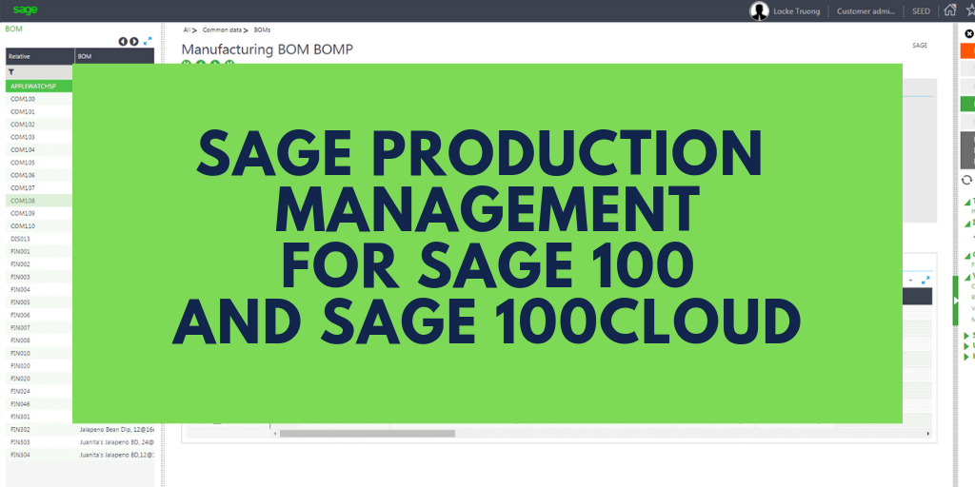Show next page of BOM list
This screenshot has height=487, width=975.
(x=133, y=41)
